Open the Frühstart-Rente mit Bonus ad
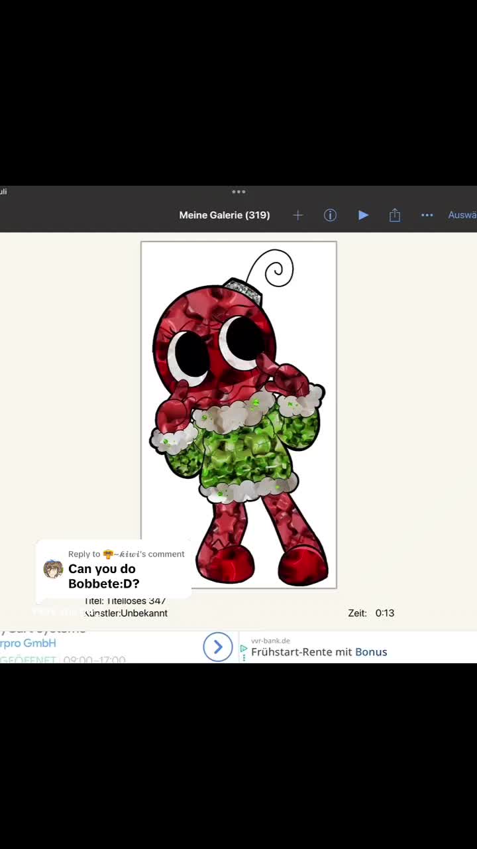Screen dimensions: 477x849 319,652
